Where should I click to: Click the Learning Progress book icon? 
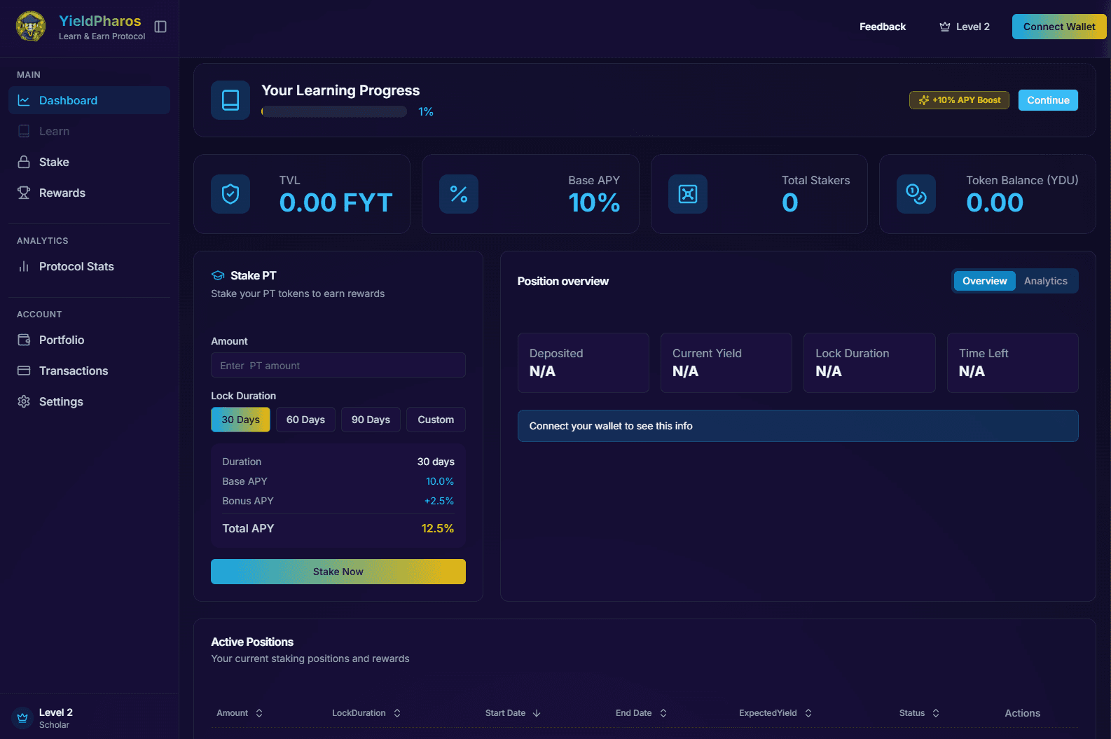(230, 100)
